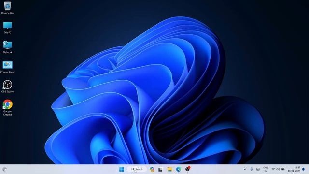This screenshot has width=309, height=174.
Task: Select the Control Panel desktop icon
Action: [x=8, y=67]
